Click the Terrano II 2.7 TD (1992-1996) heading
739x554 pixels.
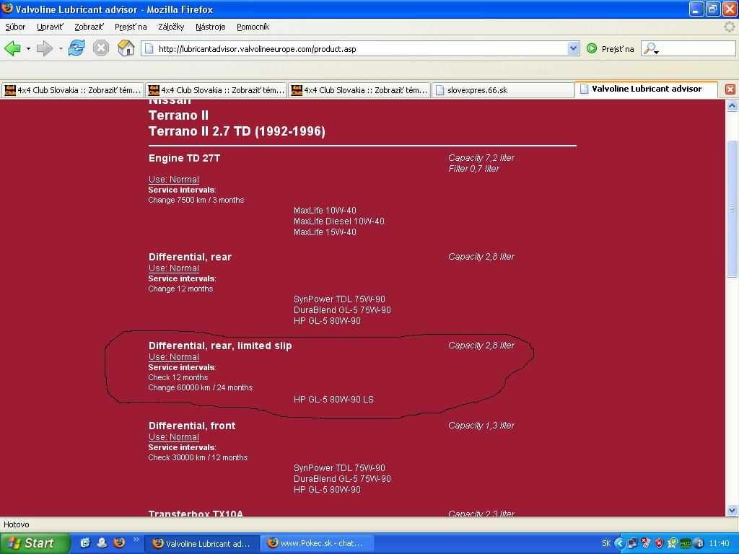tap(237, 131)
